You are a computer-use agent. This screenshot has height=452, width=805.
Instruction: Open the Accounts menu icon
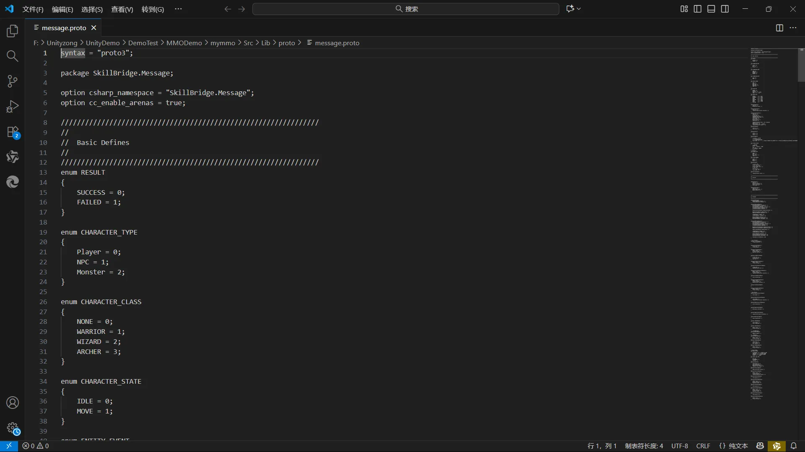[x=13, y=403]
